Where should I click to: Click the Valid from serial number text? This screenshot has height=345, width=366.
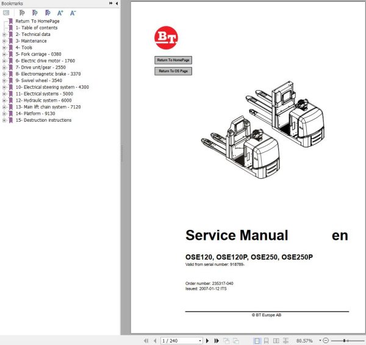[x=215, y=265]
